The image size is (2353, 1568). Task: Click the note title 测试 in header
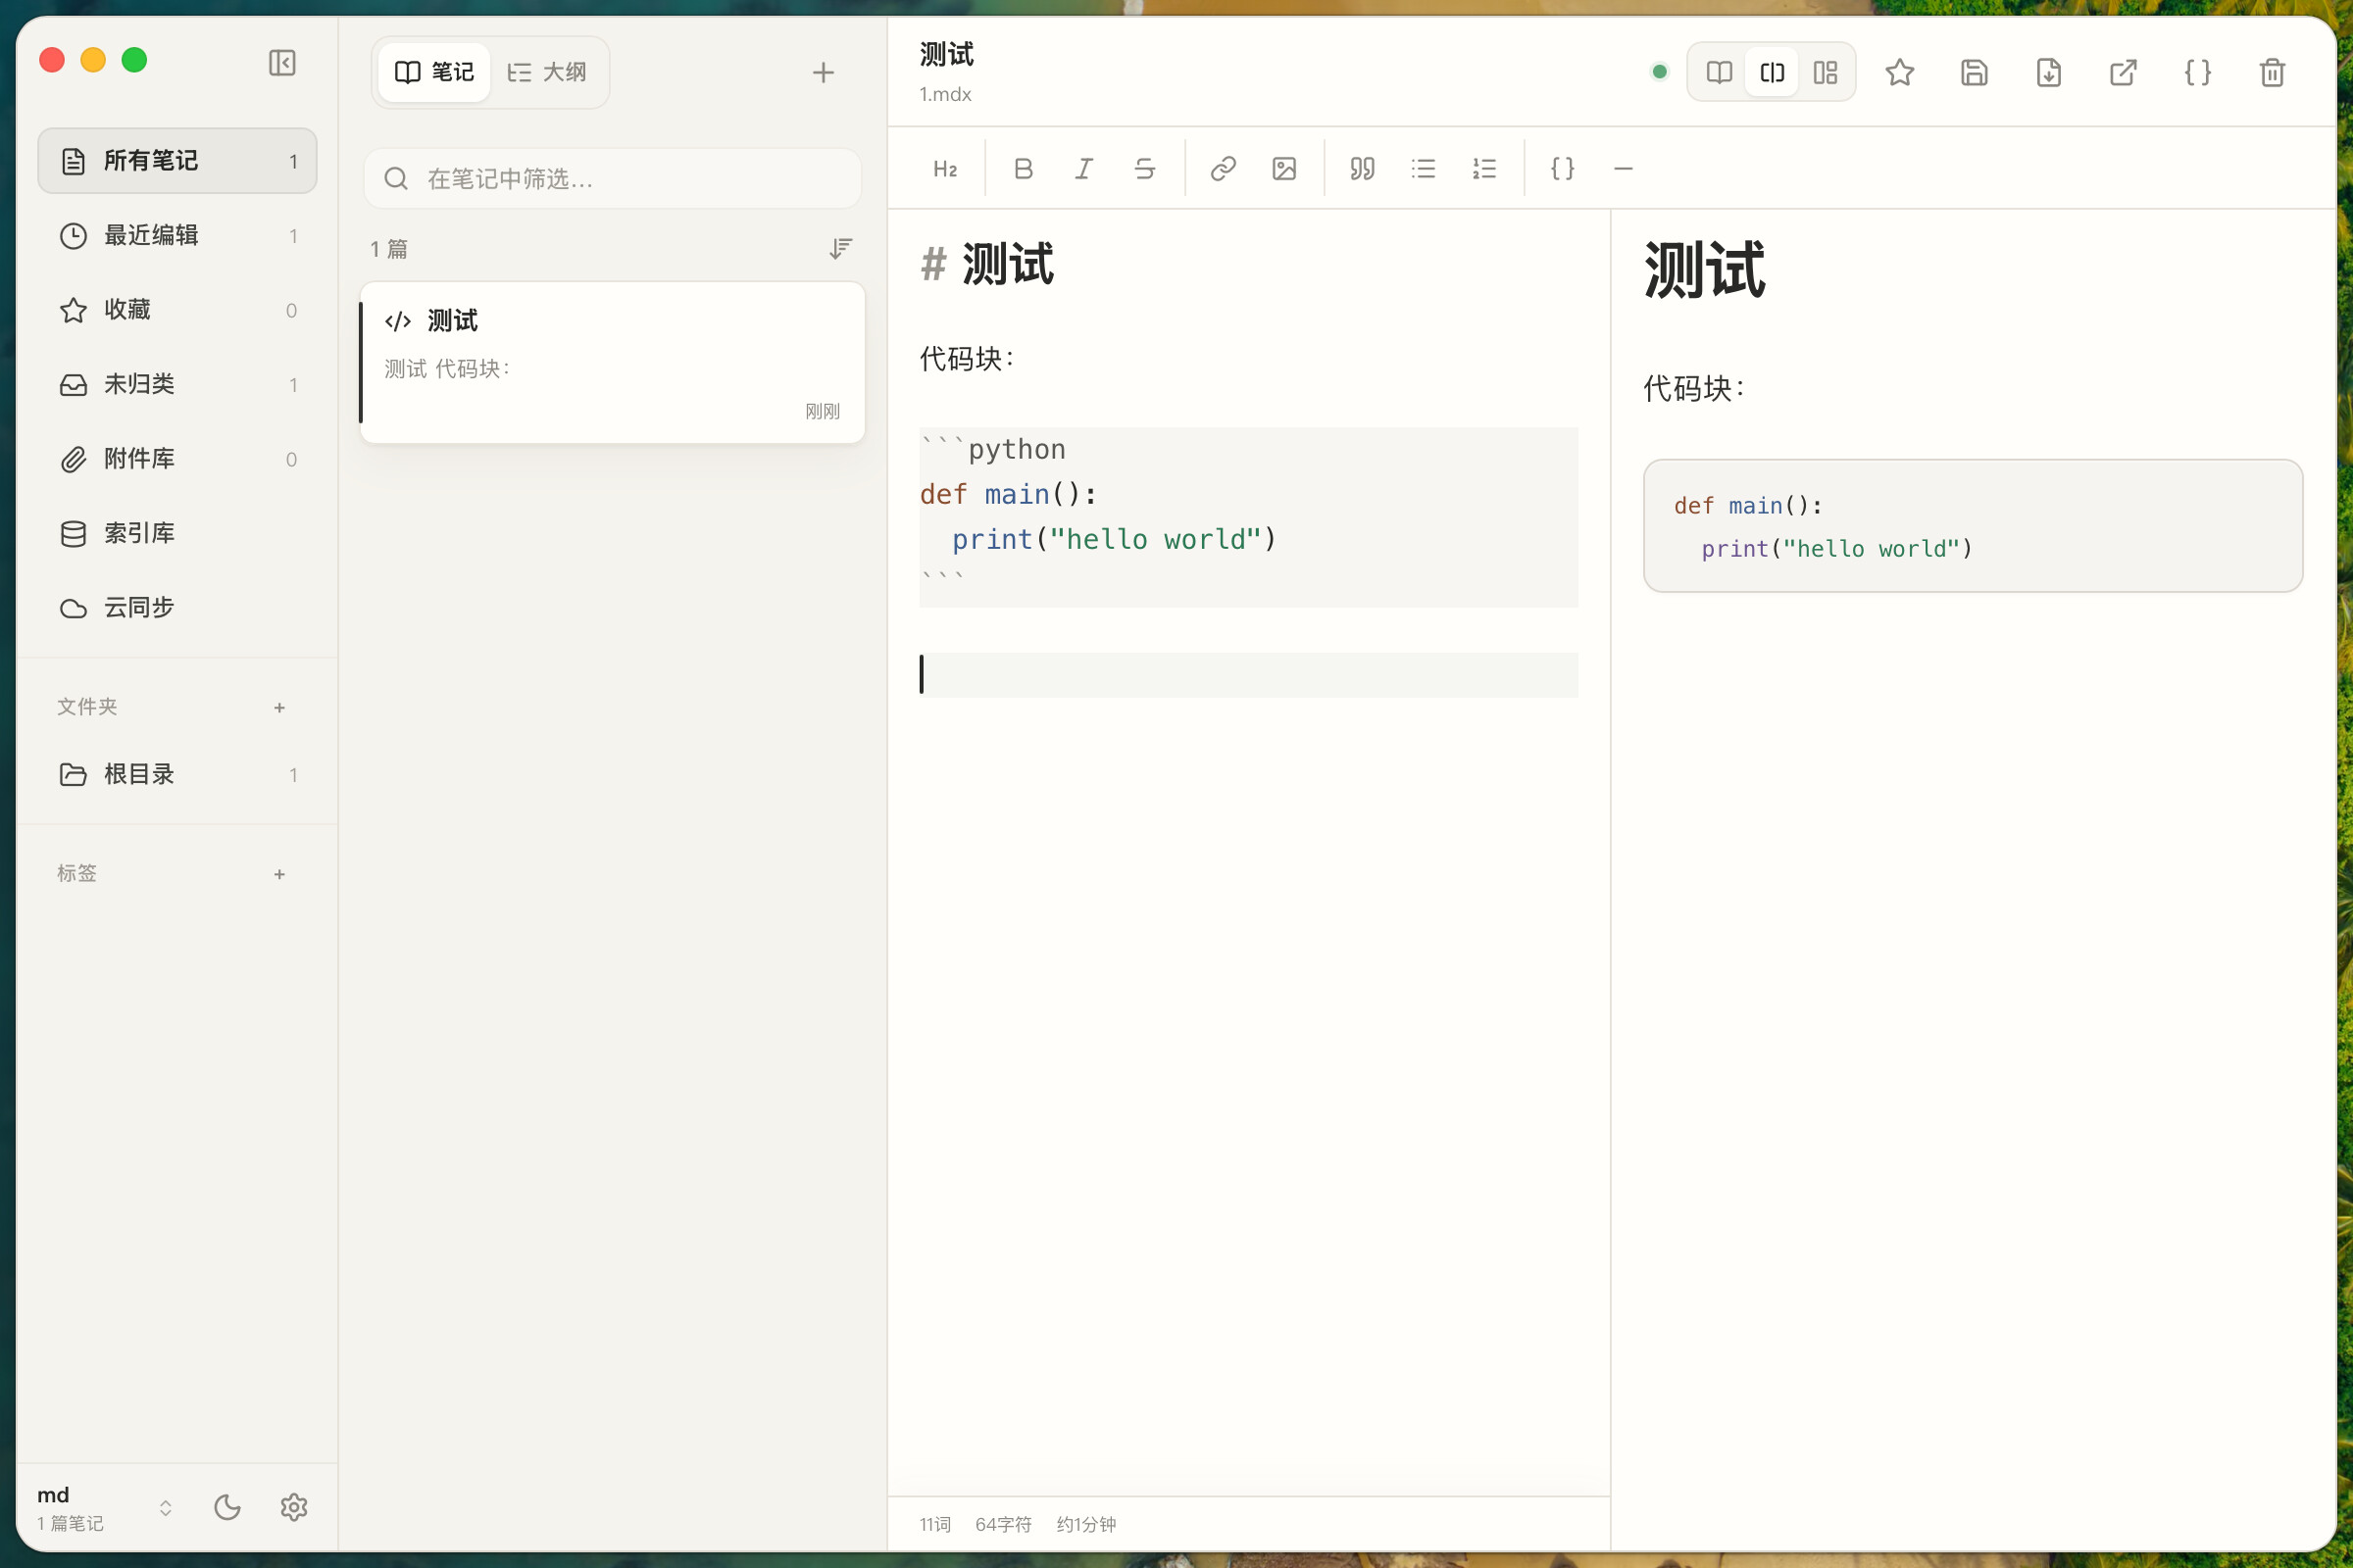tap(946, 54)
